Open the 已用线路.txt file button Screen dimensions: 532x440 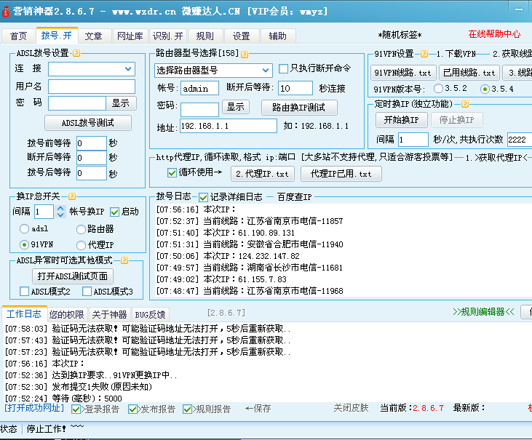click(x=469, y=73)
